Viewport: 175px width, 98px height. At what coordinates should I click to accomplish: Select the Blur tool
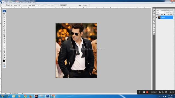click(x=4, y=38)
